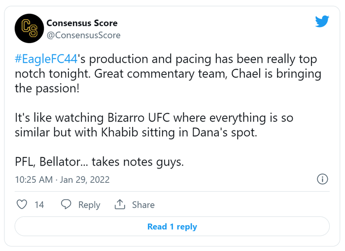This screenshot has height=251, width=345.
Task: Open the Twitter bird logo link
Action: (x=322, y=21)
